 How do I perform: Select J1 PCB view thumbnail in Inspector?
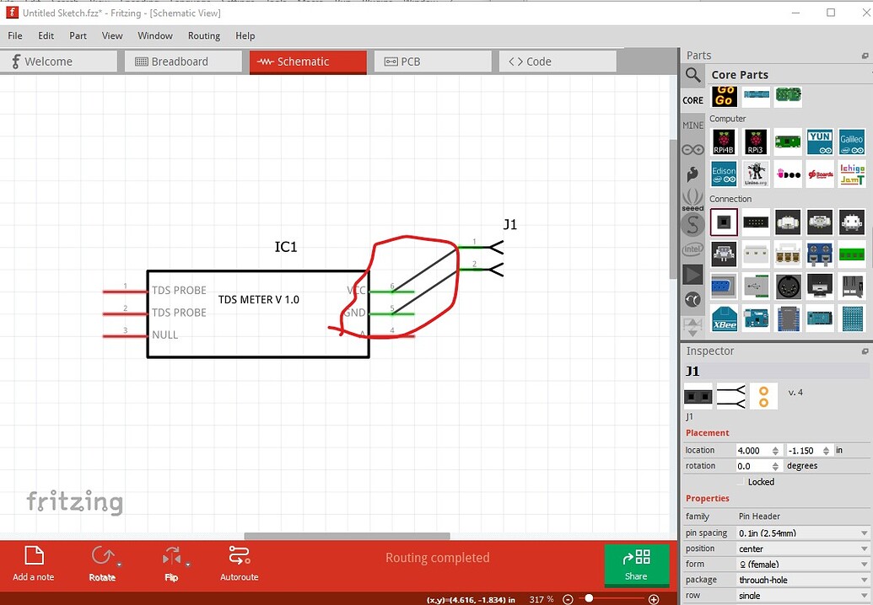point(763,396)
